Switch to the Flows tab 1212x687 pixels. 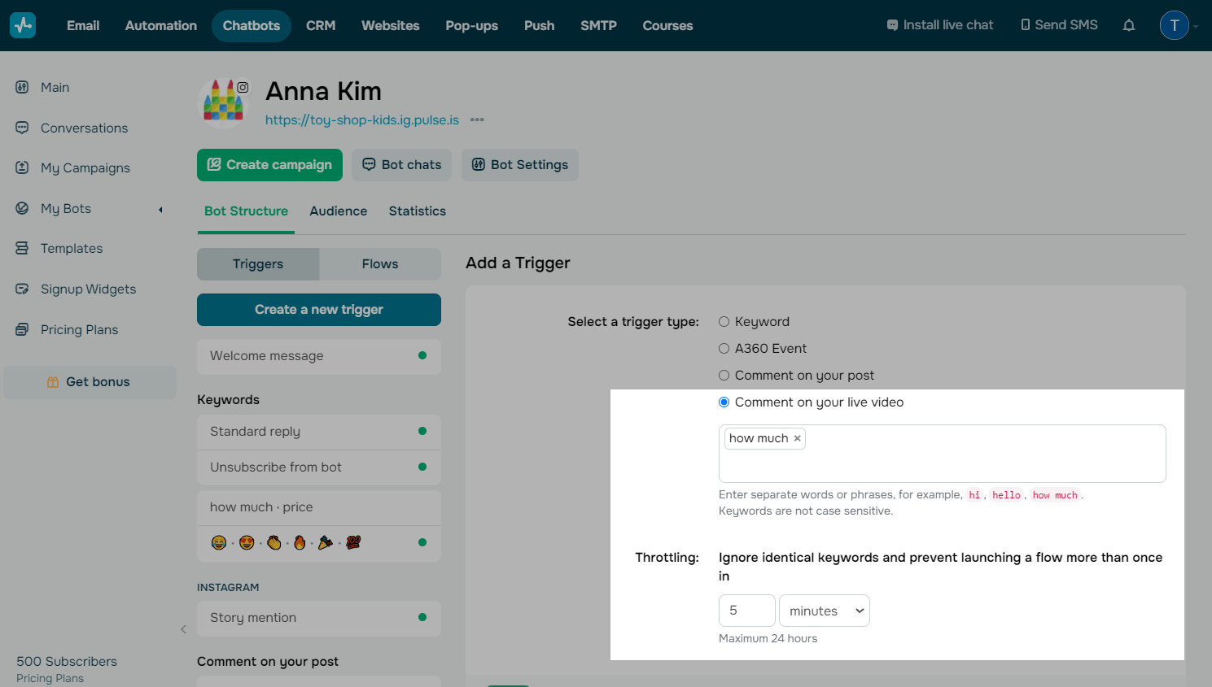379,264
